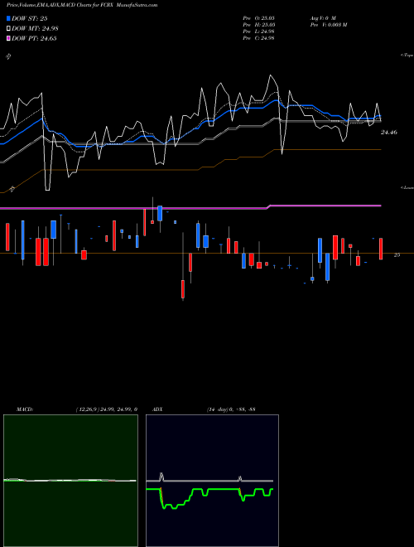Click the 24.46 price label on the chart
The image size is (414, 547).
click(x=389, y=133)
